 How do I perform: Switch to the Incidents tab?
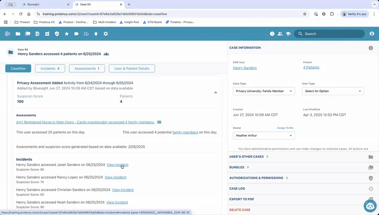click(x=50, y=69)
